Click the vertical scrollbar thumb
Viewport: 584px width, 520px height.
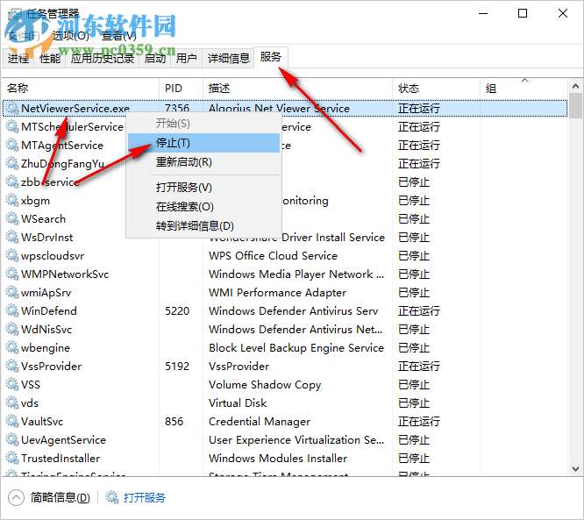click(575, 106)
